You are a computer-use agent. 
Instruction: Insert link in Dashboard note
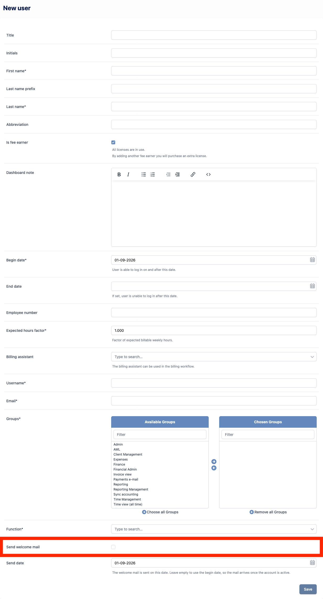point(193,174)
